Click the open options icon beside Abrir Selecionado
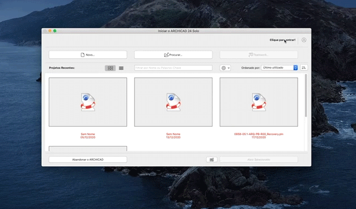This screenshot has width=356, height=209. coord(211,160)
